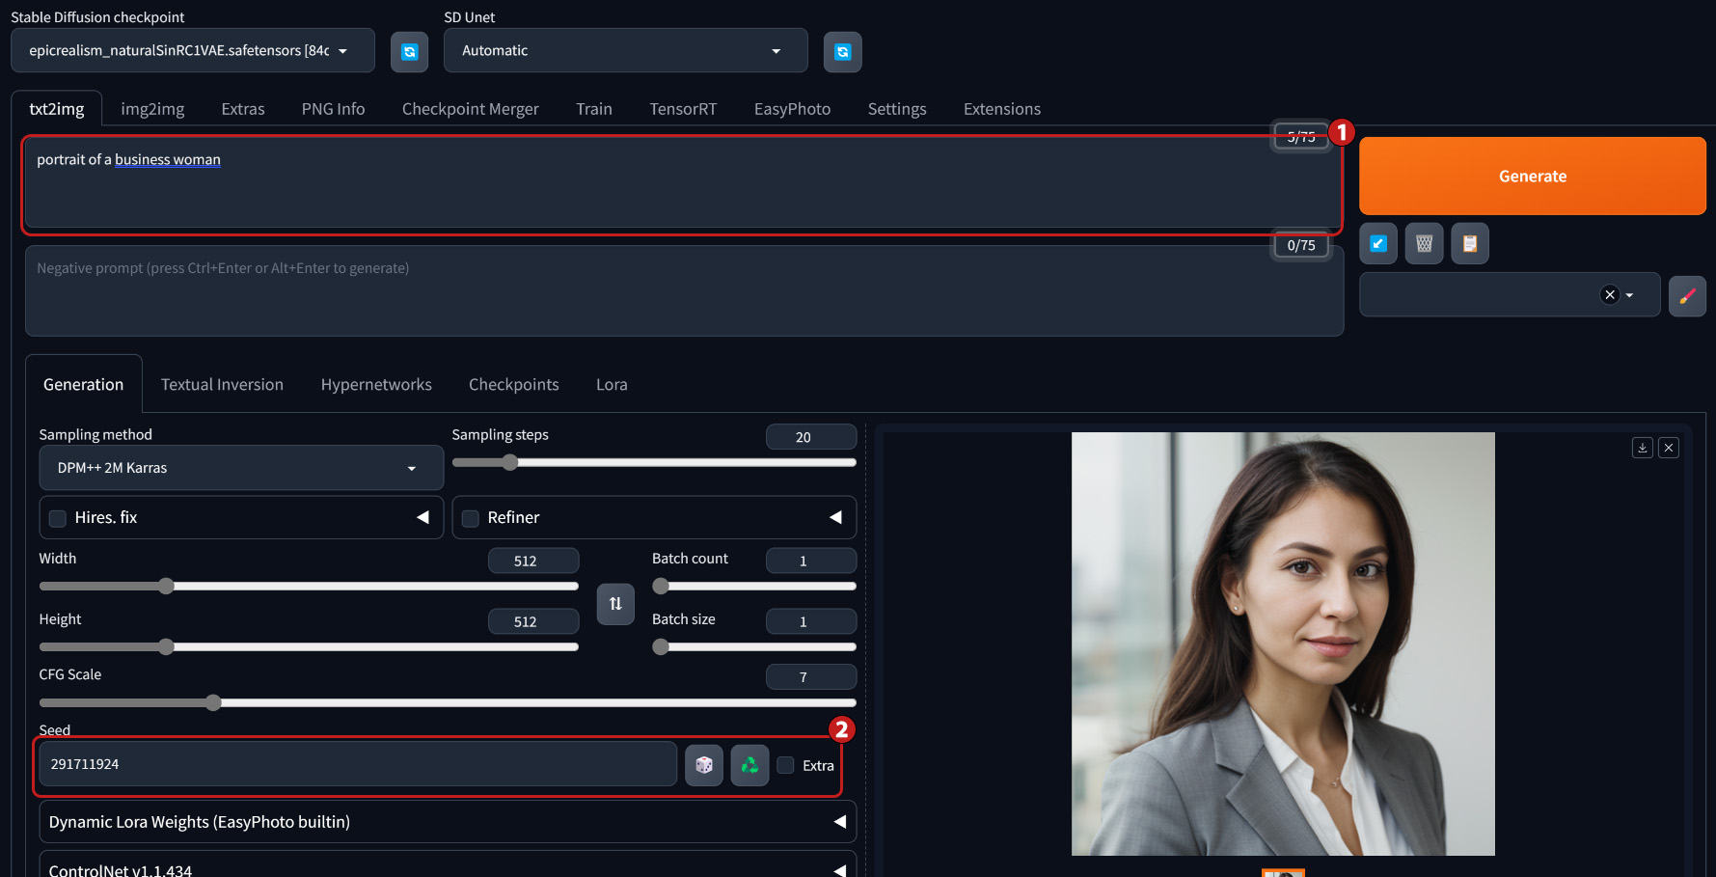The width and height of the screenshot is (1716, 877).
Task: Expand Dynamic Lora Weights section
Action: (448, 822)
